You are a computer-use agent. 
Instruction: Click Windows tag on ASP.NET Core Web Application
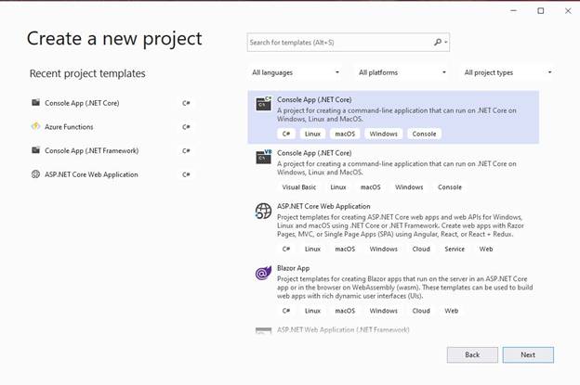tap(384, 249)
